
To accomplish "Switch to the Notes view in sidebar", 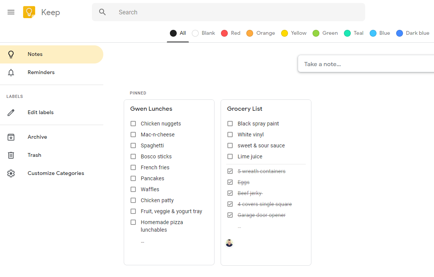I will (x=35, y=54).
